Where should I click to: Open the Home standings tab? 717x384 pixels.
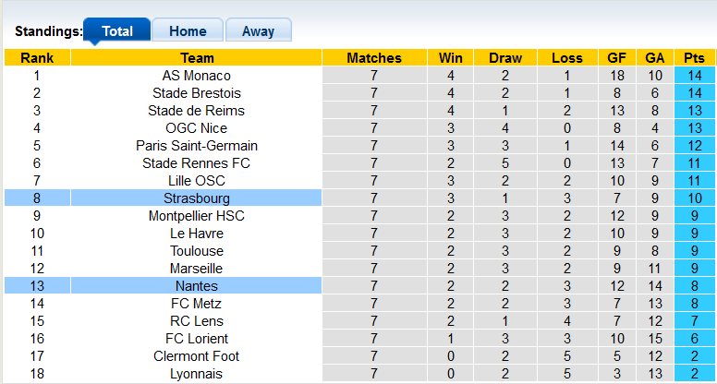pyautogui.click(x=188, y=30)
